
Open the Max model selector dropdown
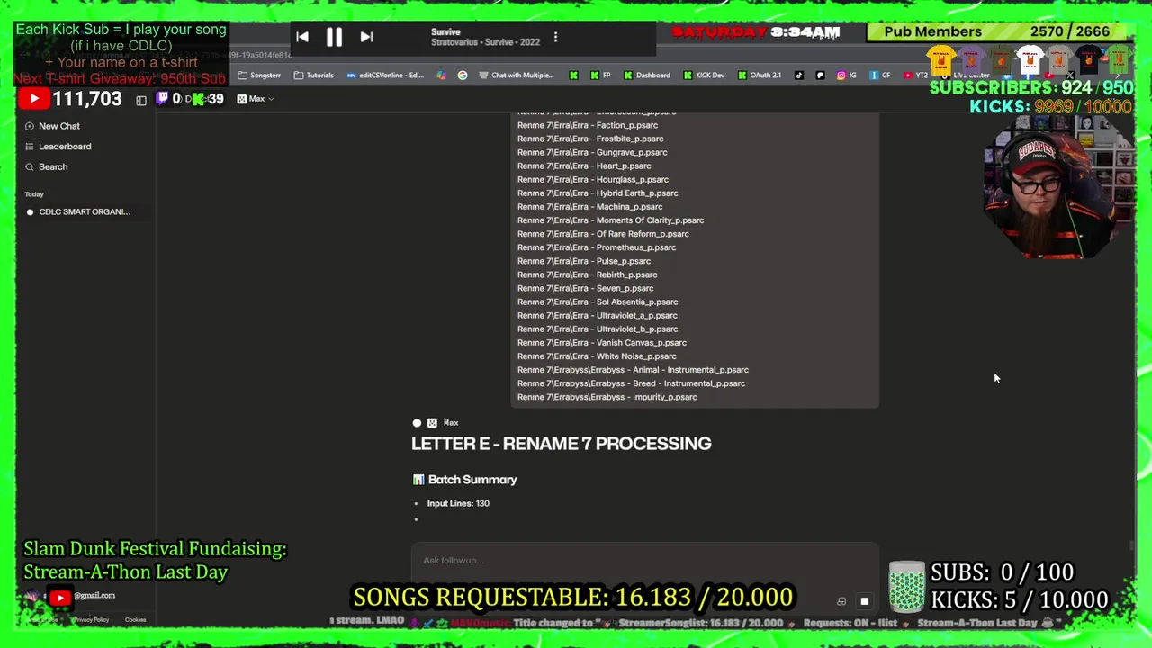(x=256, y=99)
